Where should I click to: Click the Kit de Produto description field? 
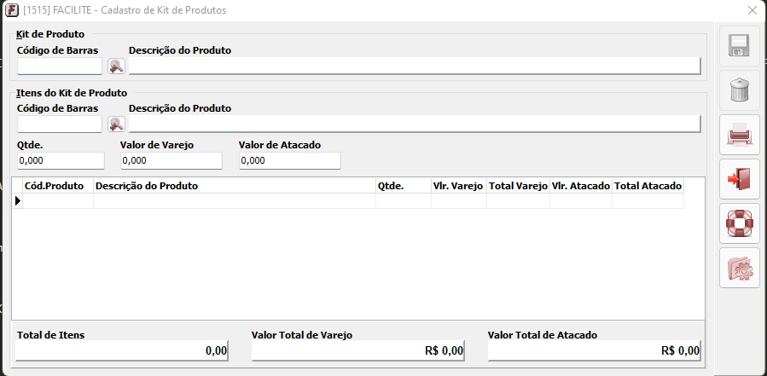click(415, 67)
